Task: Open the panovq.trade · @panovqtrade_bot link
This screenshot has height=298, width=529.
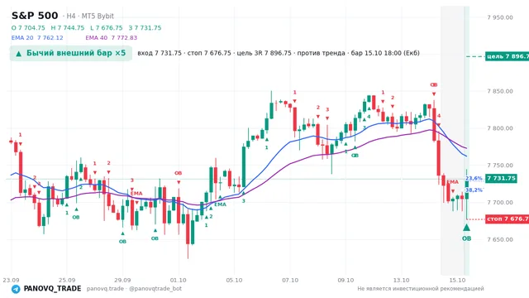Action: pyautogui.click(x=134, y=289)
